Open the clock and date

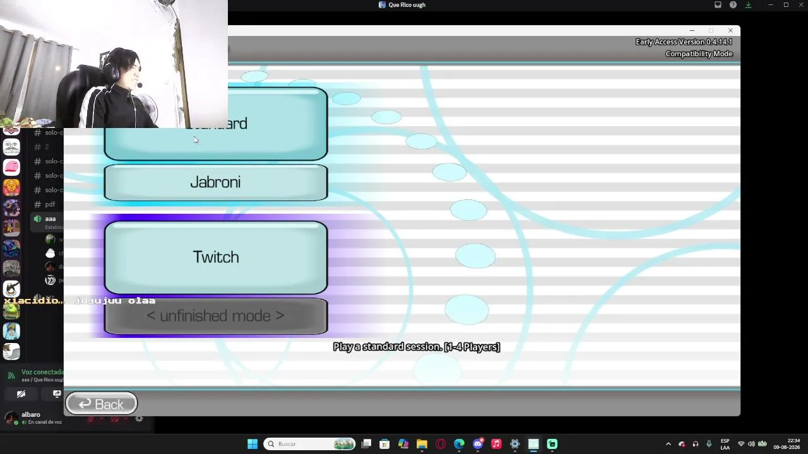(787, 444)
